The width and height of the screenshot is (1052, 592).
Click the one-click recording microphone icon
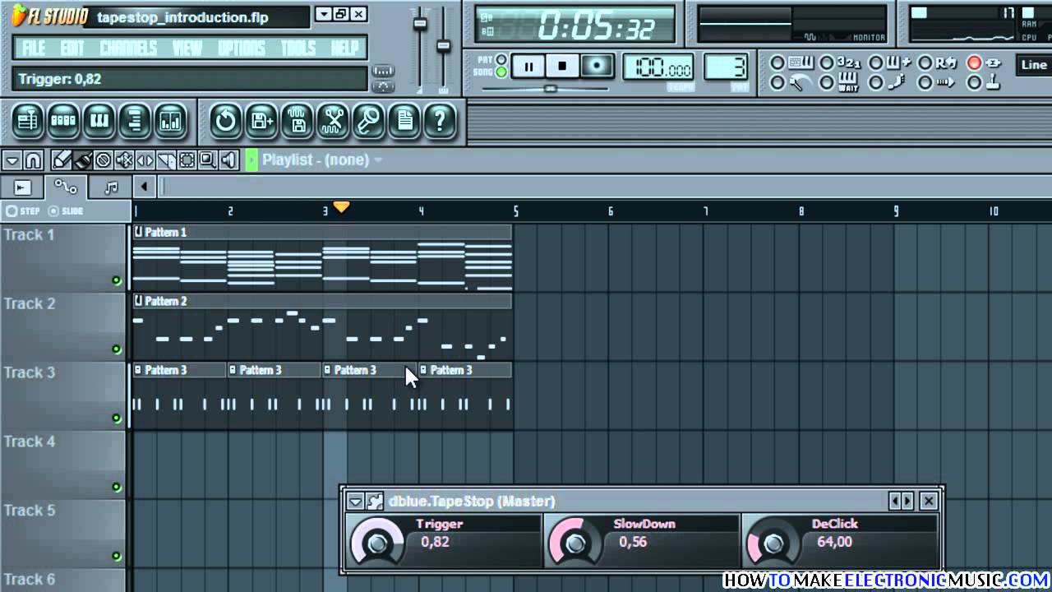(x=368, y=122)
